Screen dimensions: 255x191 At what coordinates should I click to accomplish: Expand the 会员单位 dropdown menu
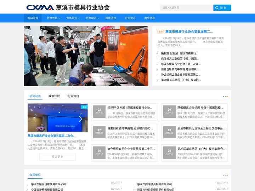73,18
